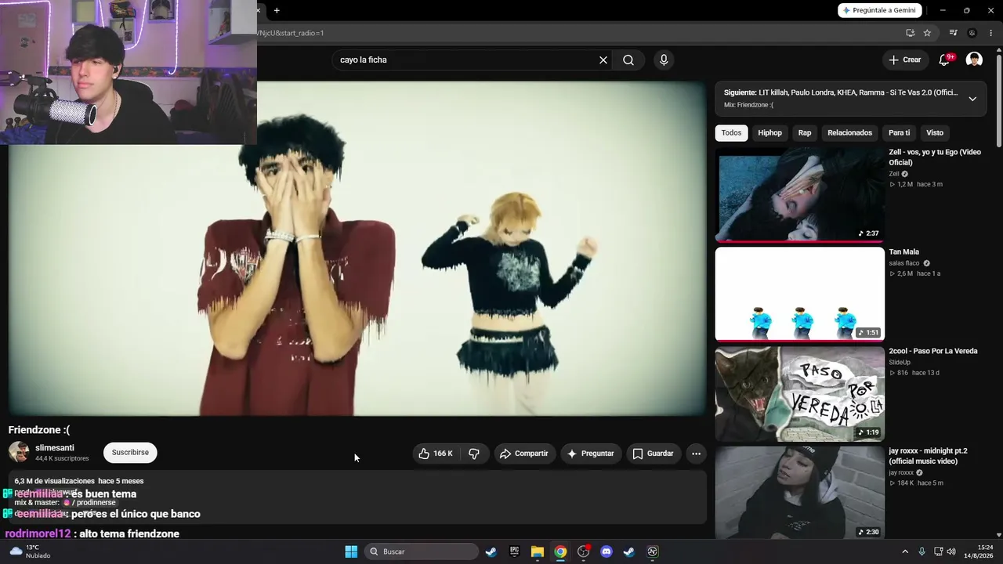Image resolution: width=1003 pixels, height=564 pixels.
Task: Open the volume control in system tray
Action: 951,551
